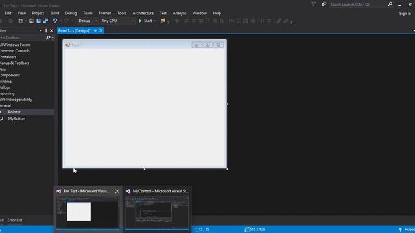Click the Toolbox search magnifier icon

pos(48,38)
